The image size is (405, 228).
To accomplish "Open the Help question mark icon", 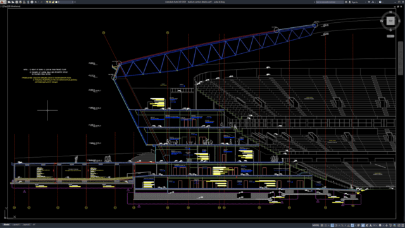I will coord(380,2).
